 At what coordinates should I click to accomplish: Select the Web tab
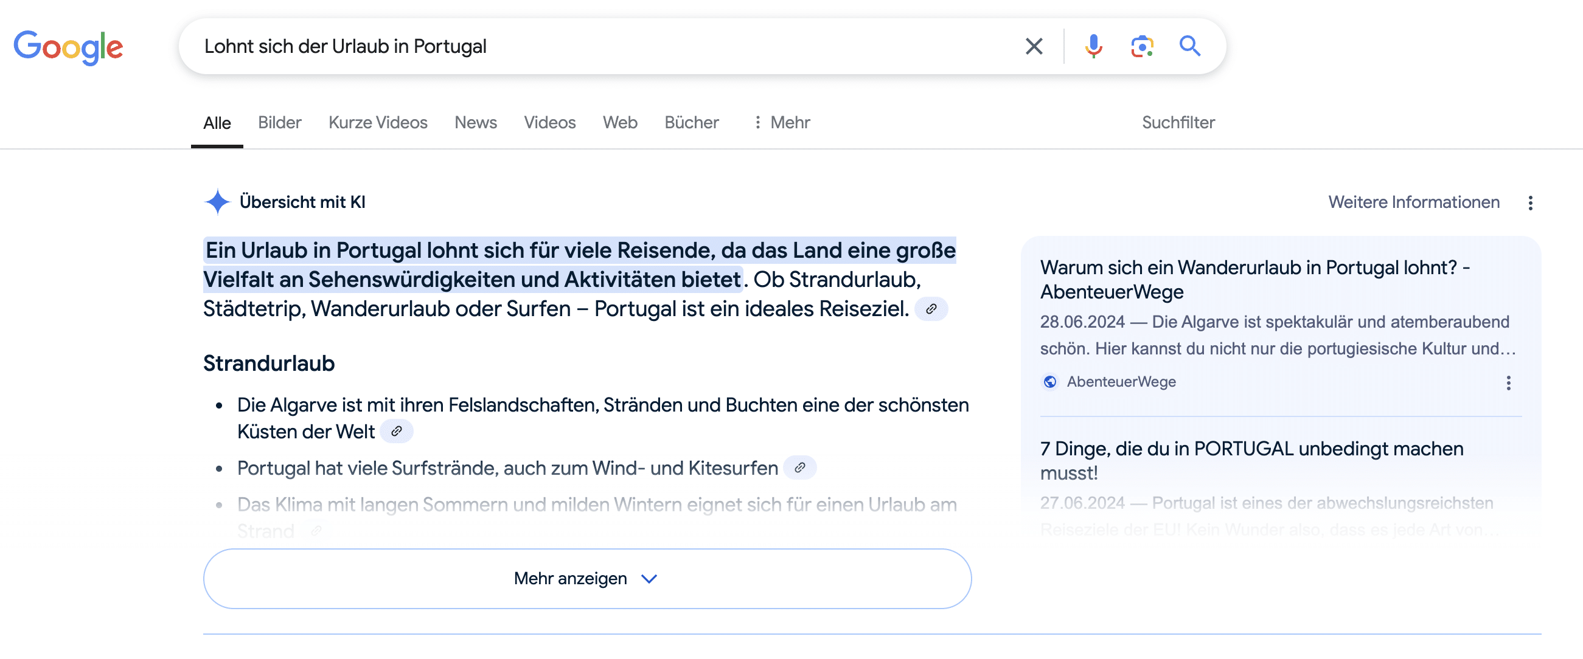[620, 123]
